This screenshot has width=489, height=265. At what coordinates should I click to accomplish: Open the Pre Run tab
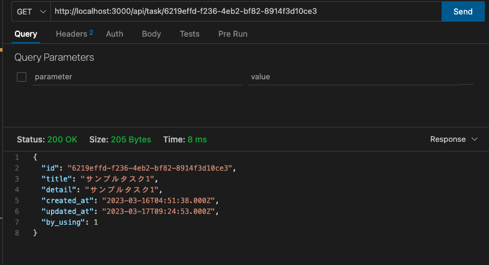tap(233, 34)
